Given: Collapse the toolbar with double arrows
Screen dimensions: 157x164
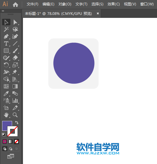Looking at the screenshot, I should tap(3, 11).
